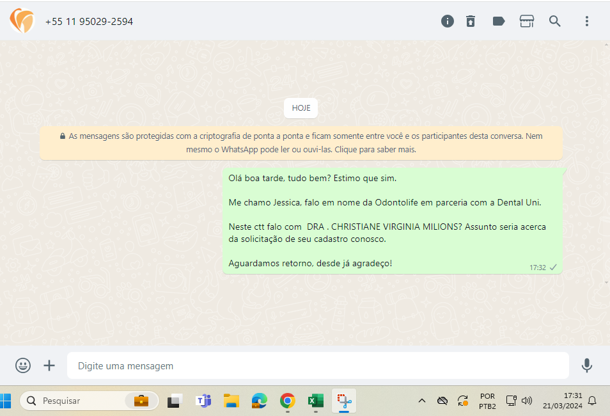Click the cloud sync off tray icon

(442, 401)
